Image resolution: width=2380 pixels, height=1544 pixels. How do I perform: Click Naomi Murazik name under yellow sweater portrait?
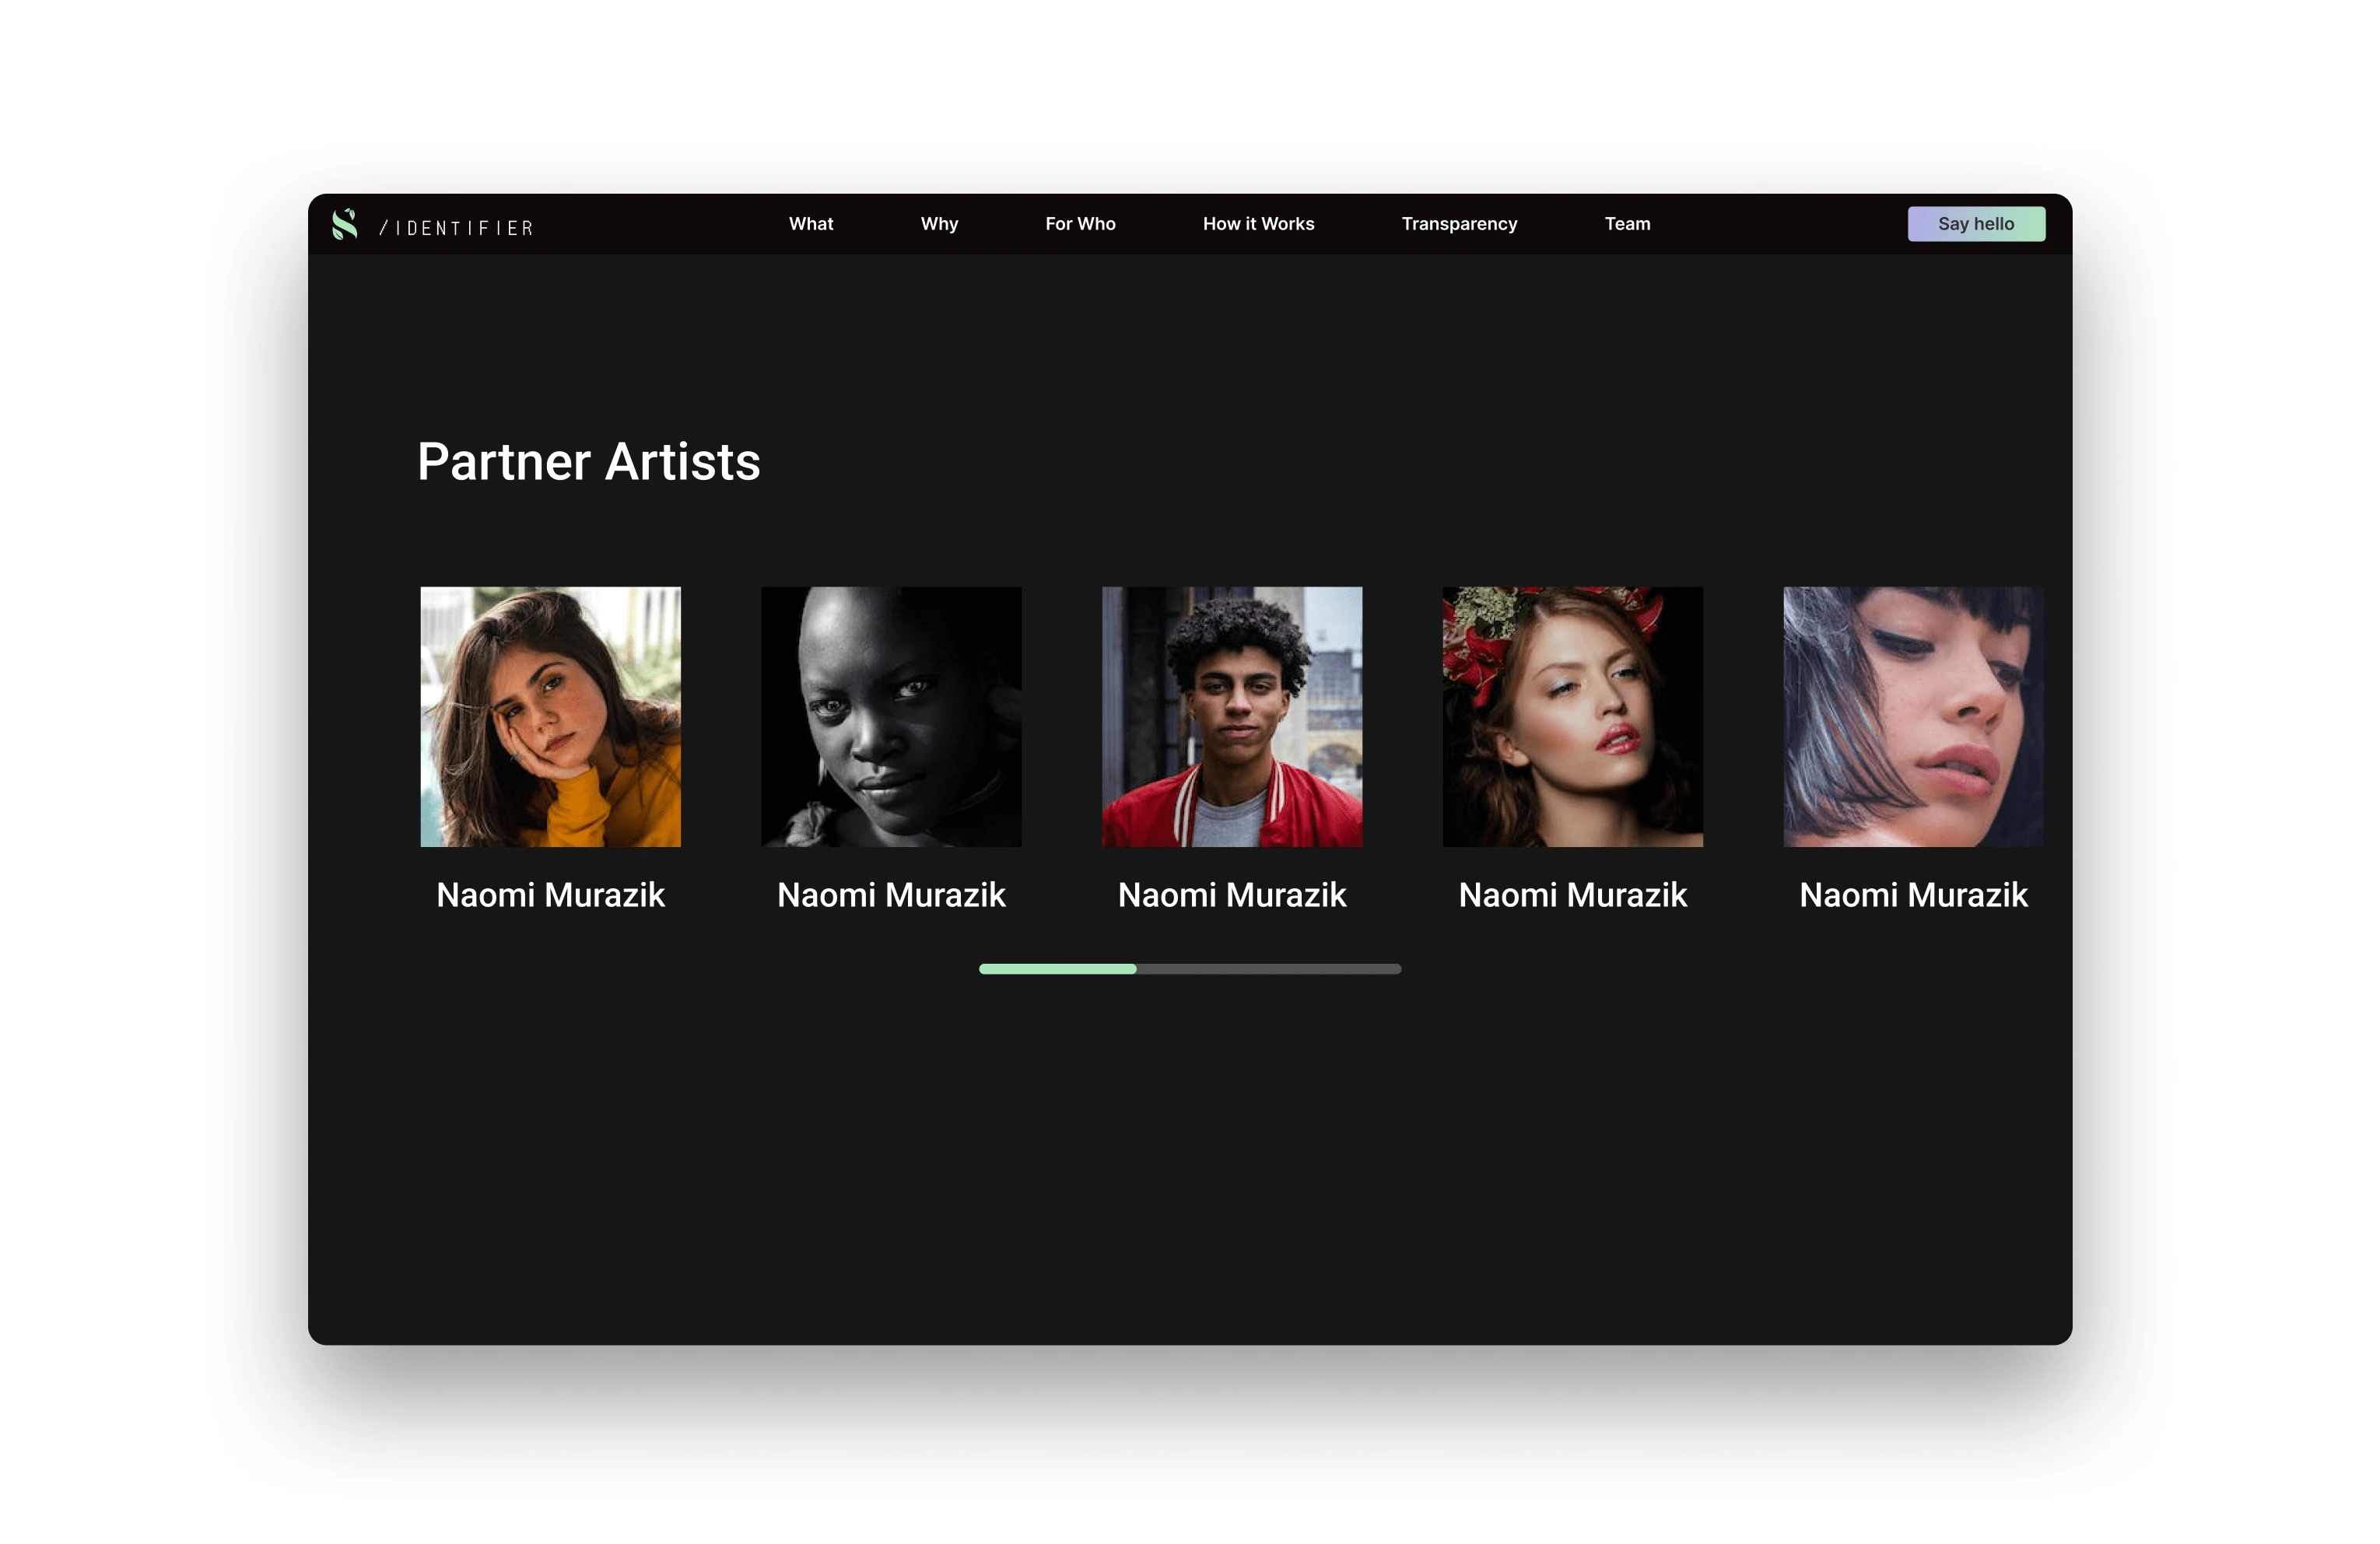551,895
